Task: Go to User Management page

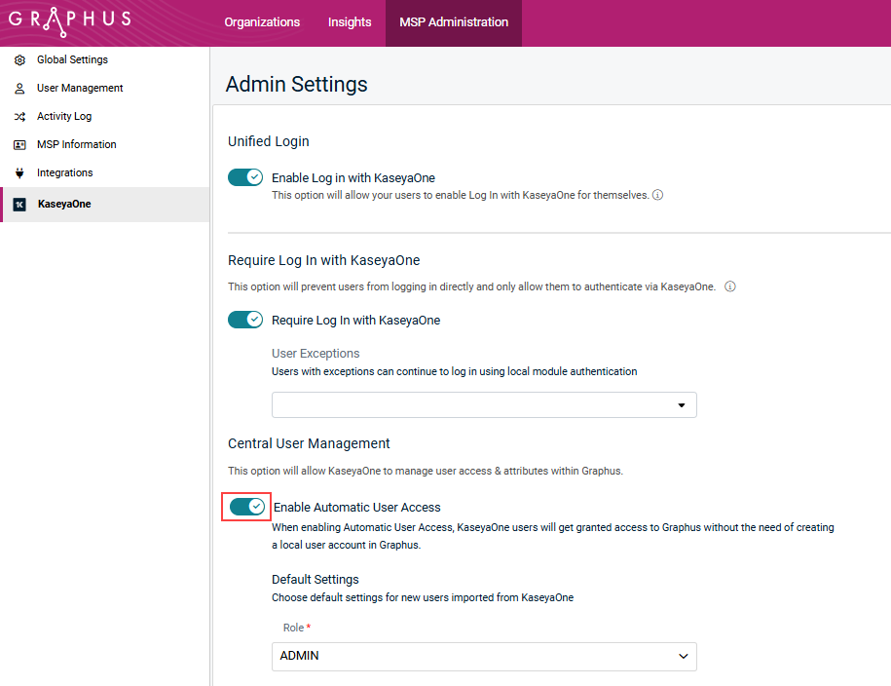Action: [x=80, y=88]
